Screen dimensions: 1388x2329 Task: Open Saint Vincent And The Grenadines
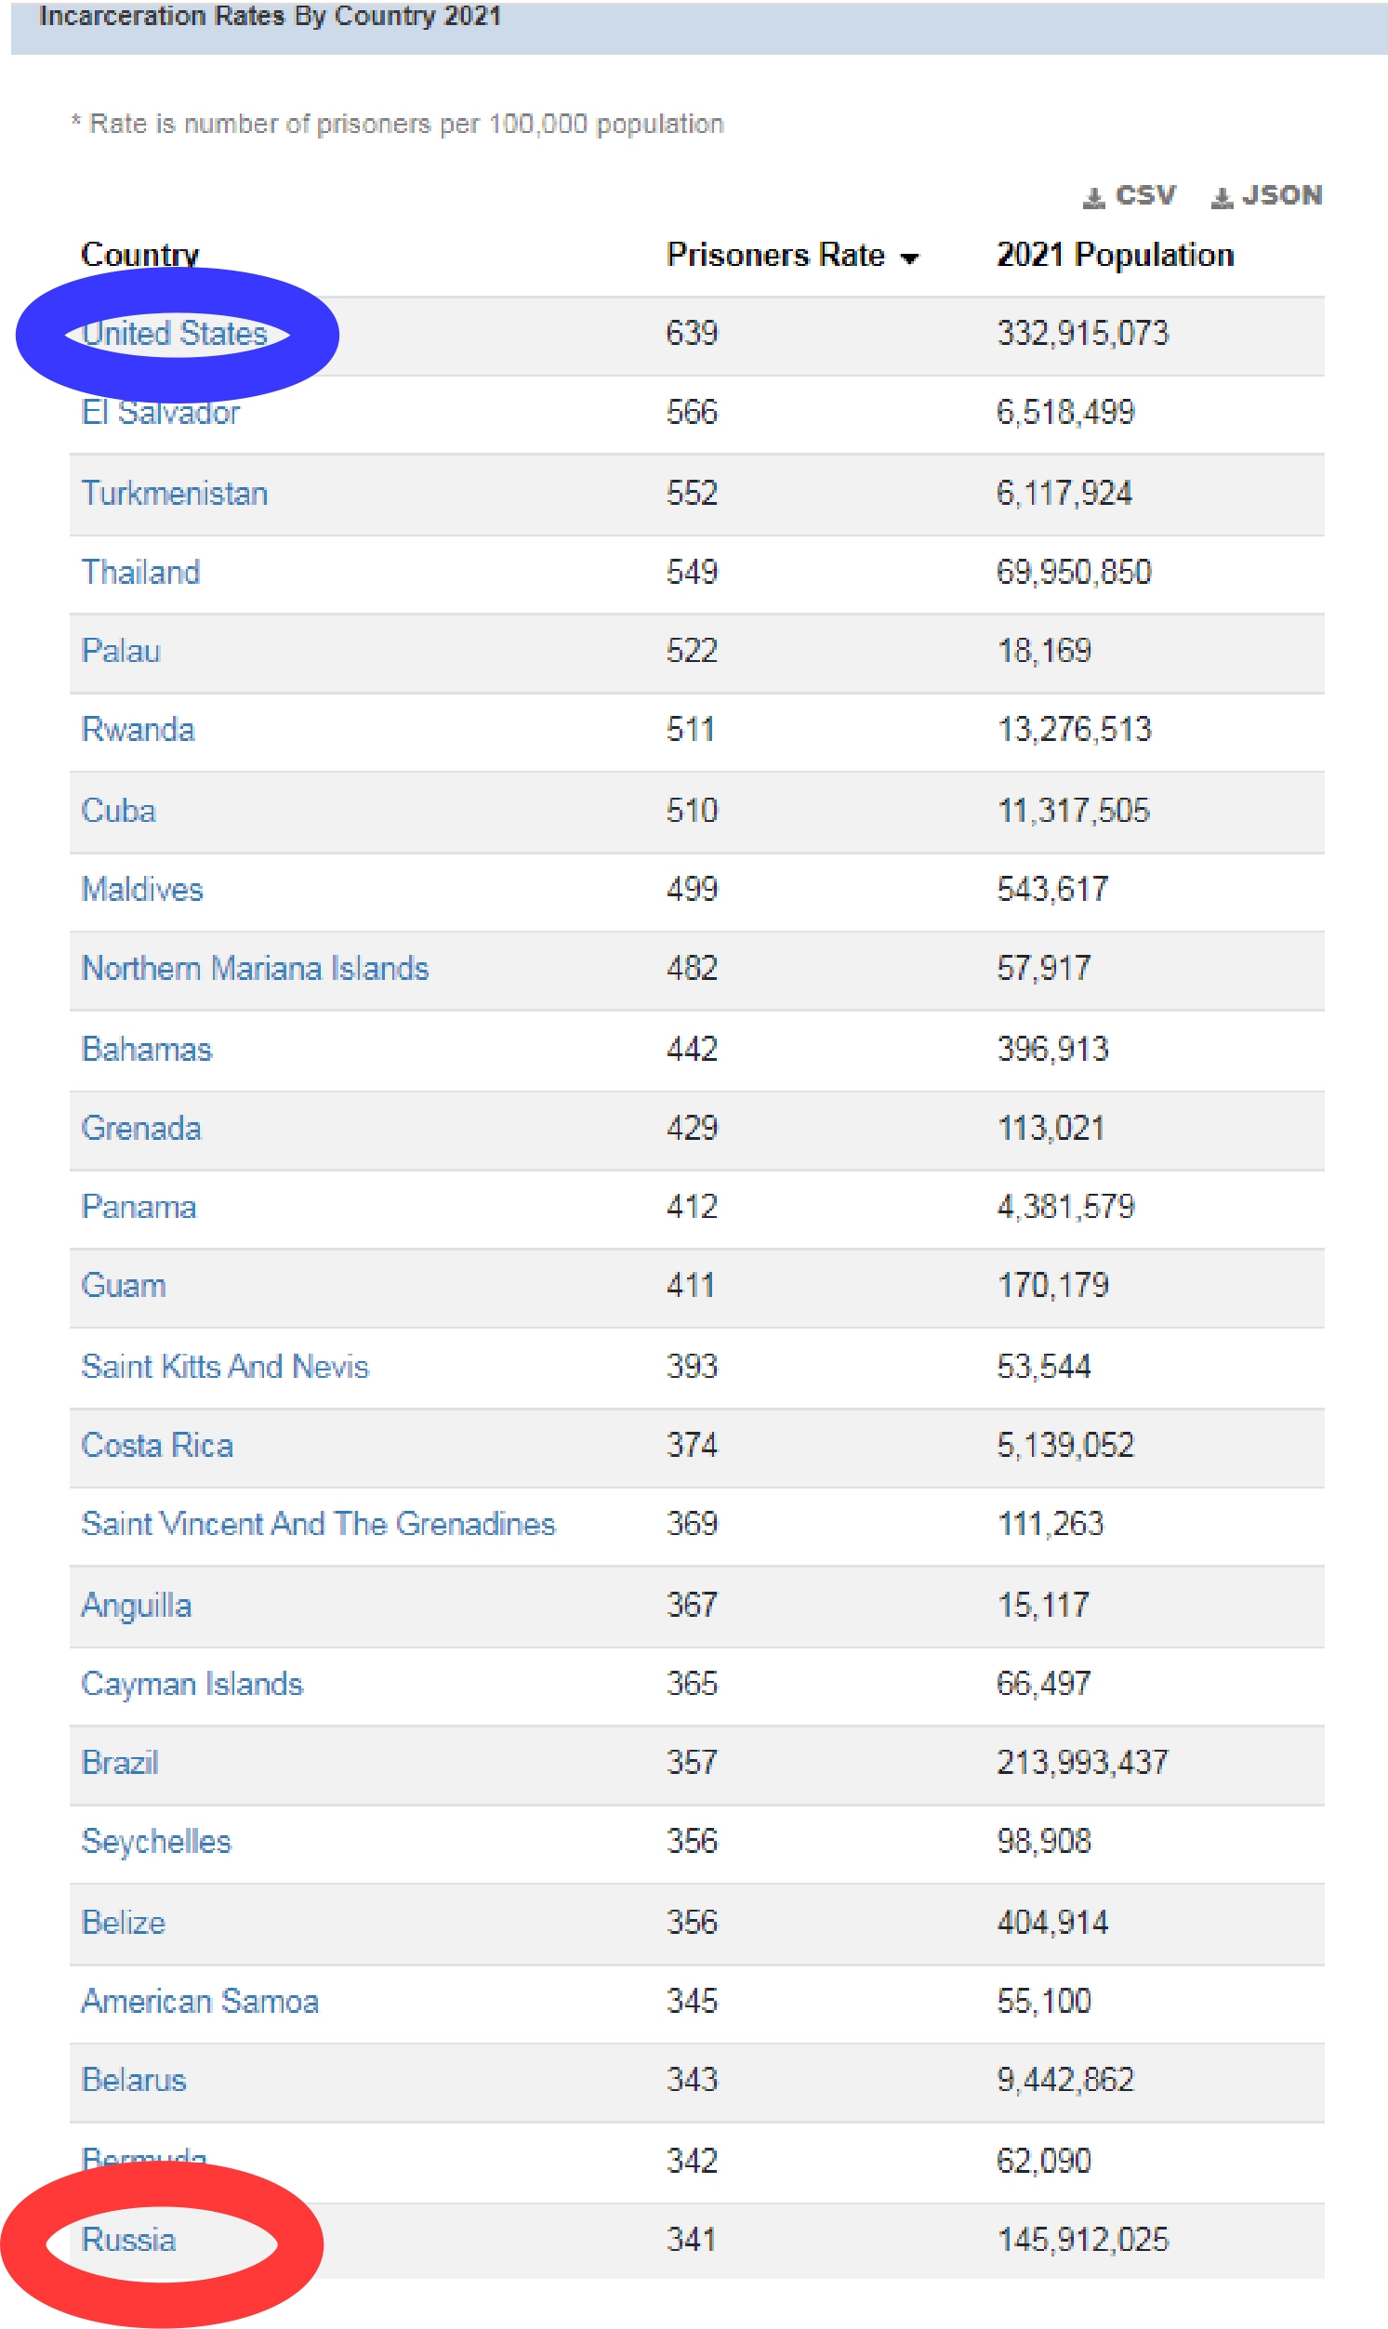pyautogui.click(x=318, y=1524)
